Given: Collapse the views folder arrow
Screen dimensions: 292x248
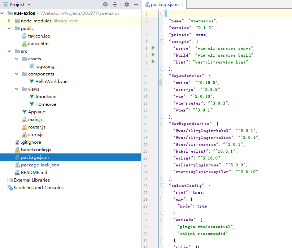Looking at the screenshot, I should [x=17, y=89].
